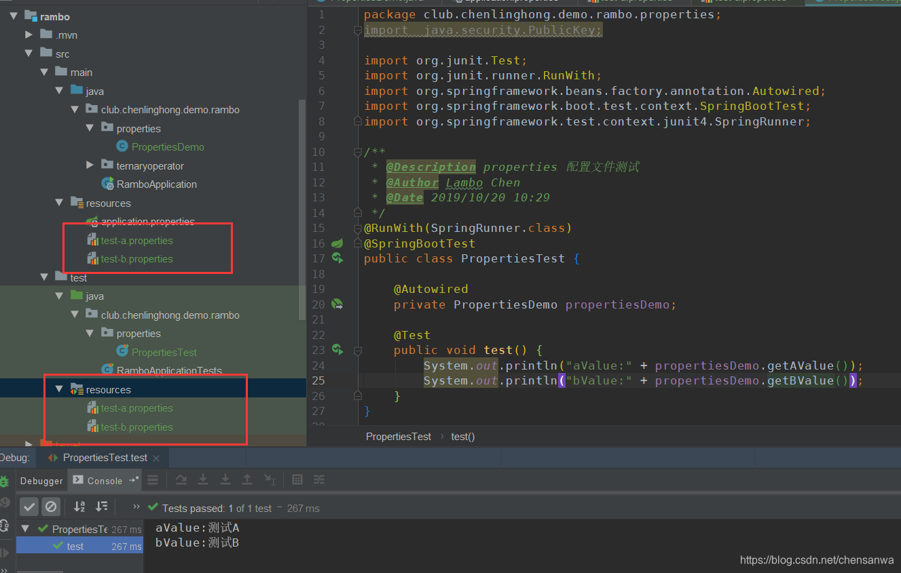Image resolution: width=901 pixels, height=573 pixels.
Task: Click the PropertiesTest class icon
Action: (123, 351)
